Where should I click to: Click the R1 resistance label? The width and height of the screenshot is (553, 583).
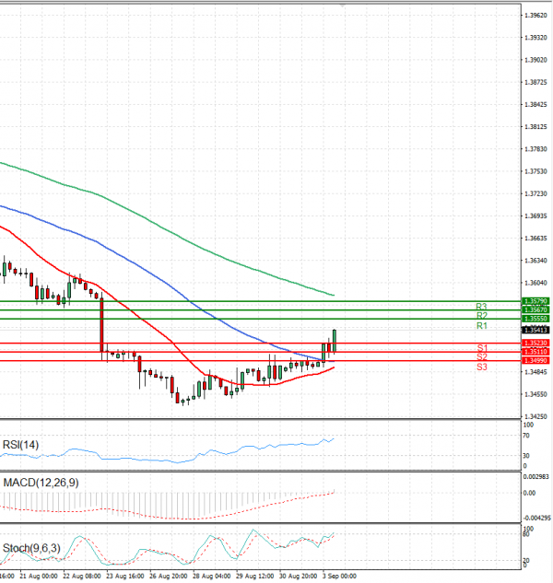pyautogui.click(x=481, y=326)
